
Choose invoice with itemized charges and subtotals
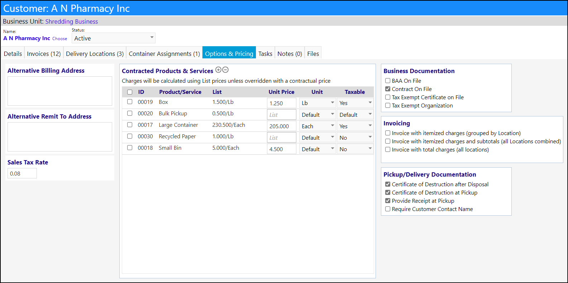pos(388,141)
